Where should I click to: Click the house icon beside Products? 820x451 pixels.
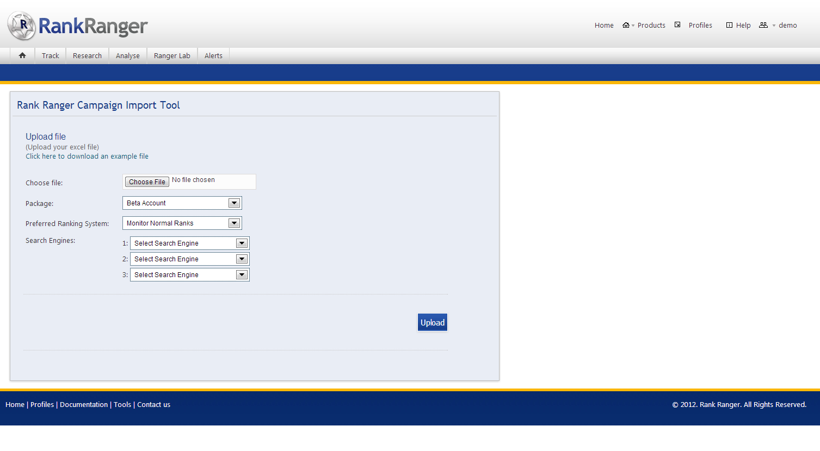point(626,25)
